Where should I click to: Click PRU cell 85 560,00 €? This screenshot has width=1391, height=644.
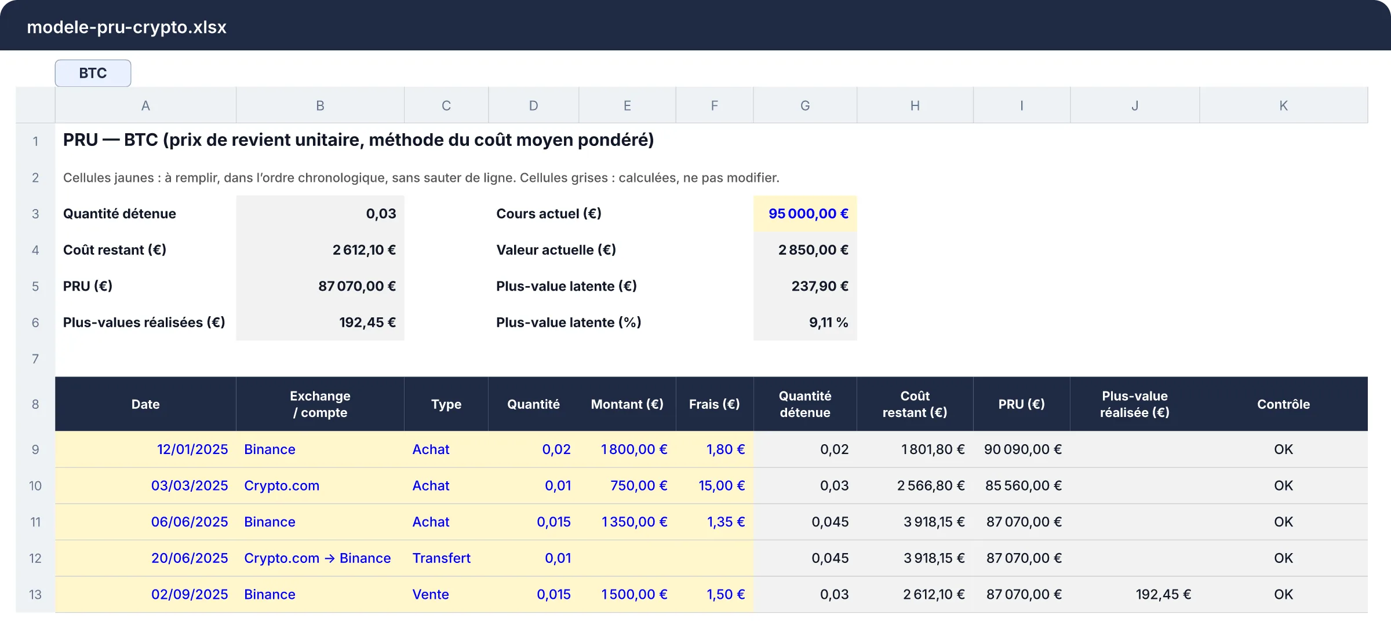[x=1022, y=485]
